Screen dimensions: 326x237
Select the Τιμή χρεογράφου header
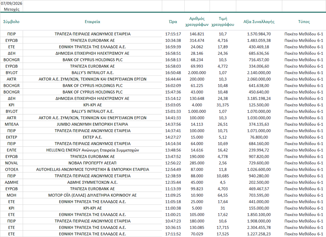click(223, 22)
